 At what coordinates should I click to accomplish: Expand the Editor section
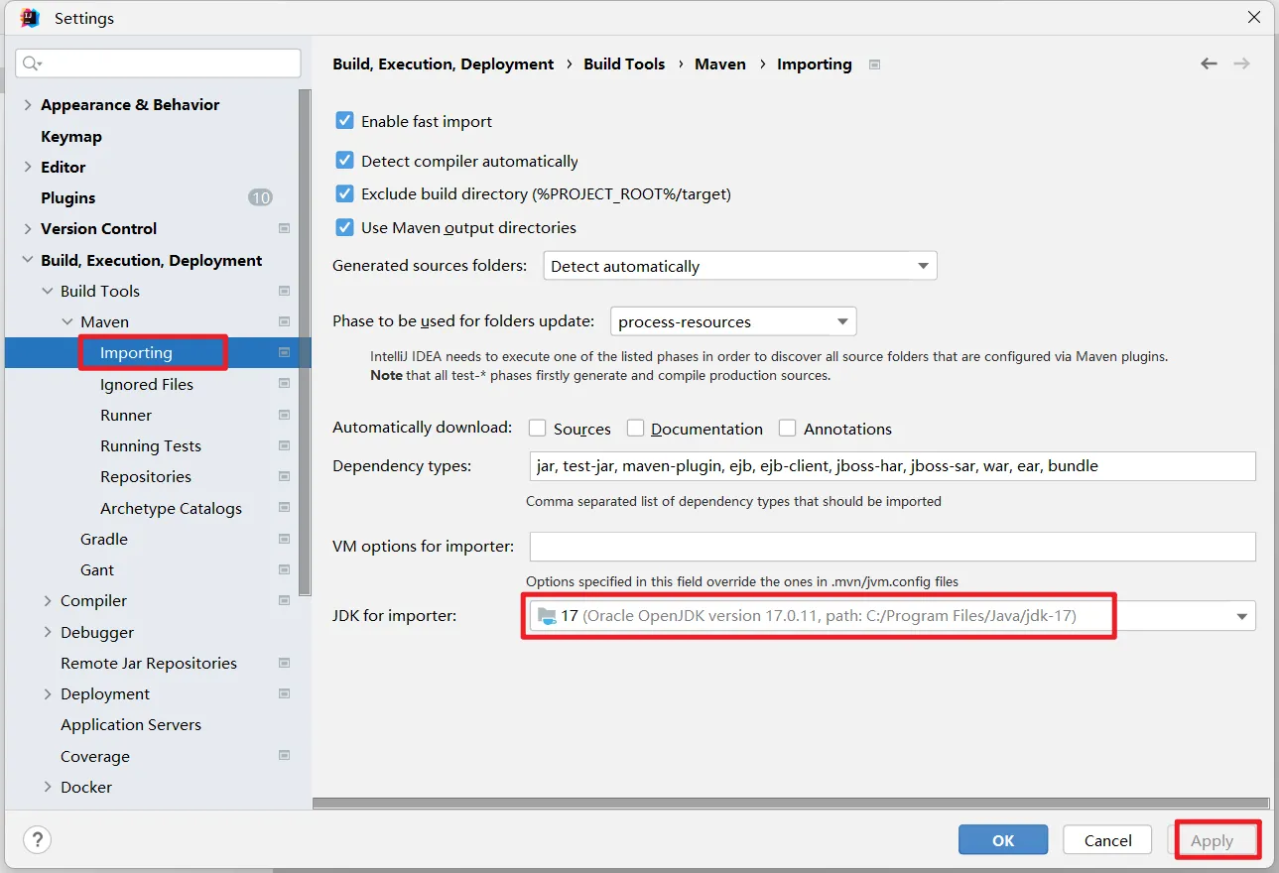tap(28, 167)
